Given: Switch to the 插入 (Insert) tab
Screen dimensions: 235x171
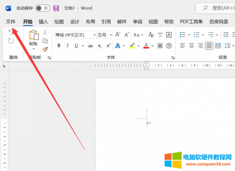Looking at the screenshot, I should click(x=43, y=22).
